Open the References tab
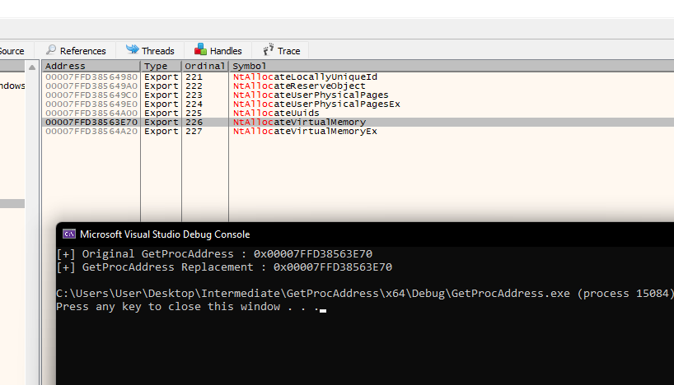 pos(76,51)
